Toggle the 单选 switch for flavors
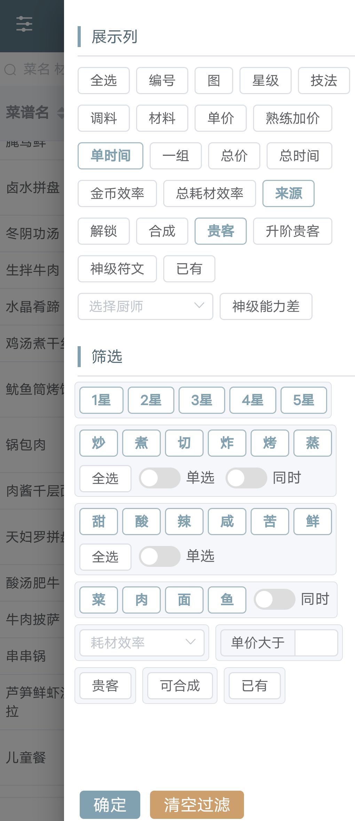 (160, 556)
